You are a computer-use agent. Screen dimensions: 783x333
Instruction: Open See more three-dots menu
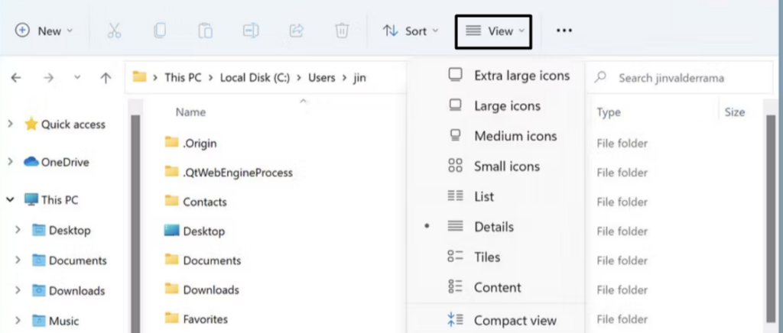564,31
